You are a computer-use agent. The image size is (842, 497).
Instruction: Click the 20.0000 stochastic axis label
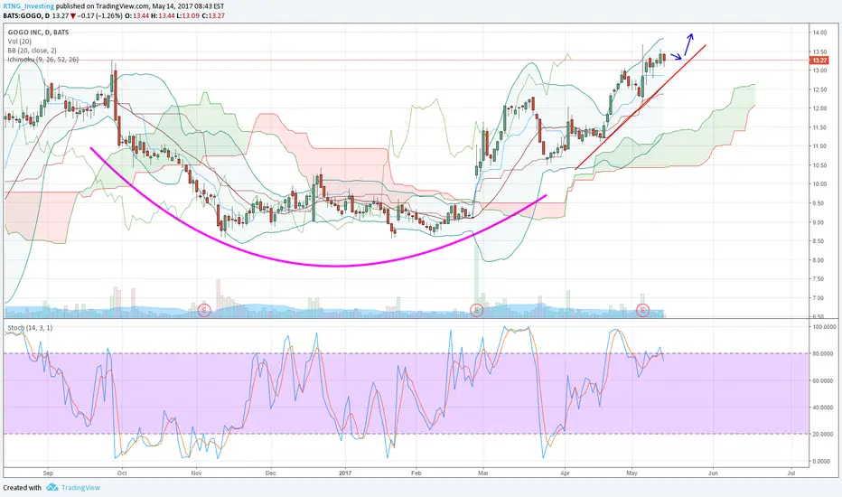825,434
